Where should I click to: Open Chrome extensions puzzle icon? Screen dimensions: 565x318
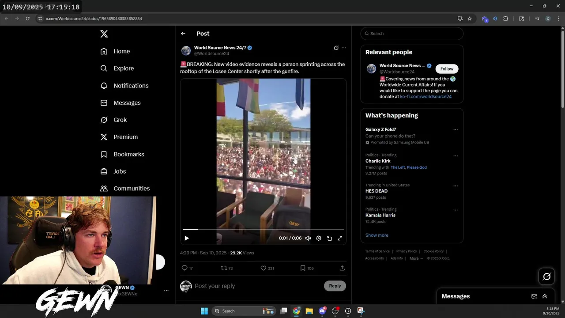pos(506,19)
